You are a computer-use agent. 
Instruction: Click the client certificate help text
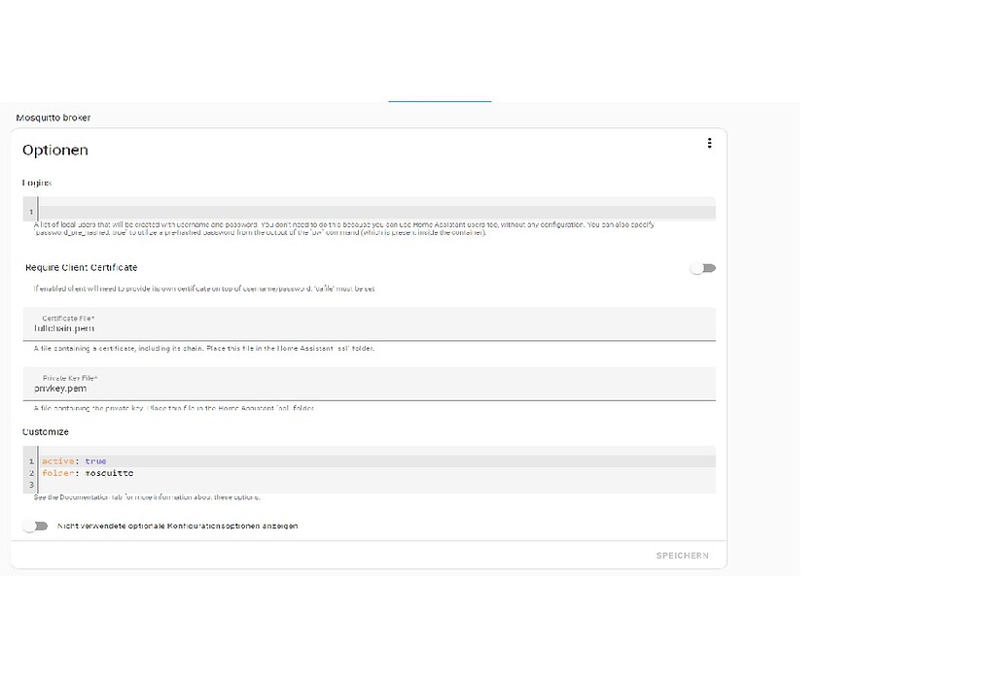tap(204, 289)
